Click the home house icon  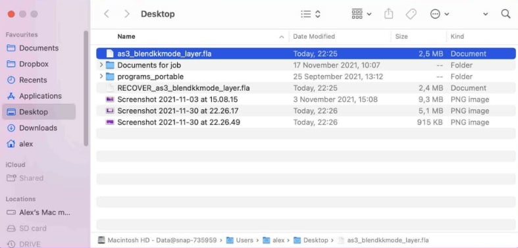pyautogui.click(x=11, y=144)
